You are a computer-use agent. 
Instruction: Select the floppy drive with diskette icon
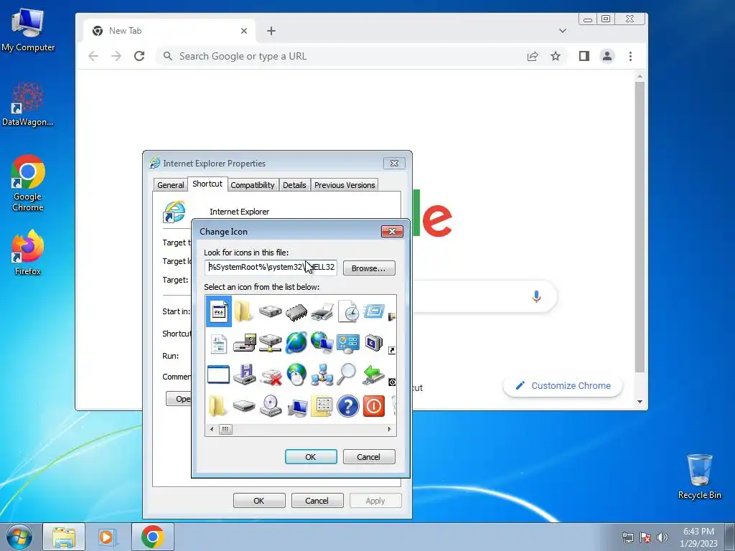tap(245, 344)
